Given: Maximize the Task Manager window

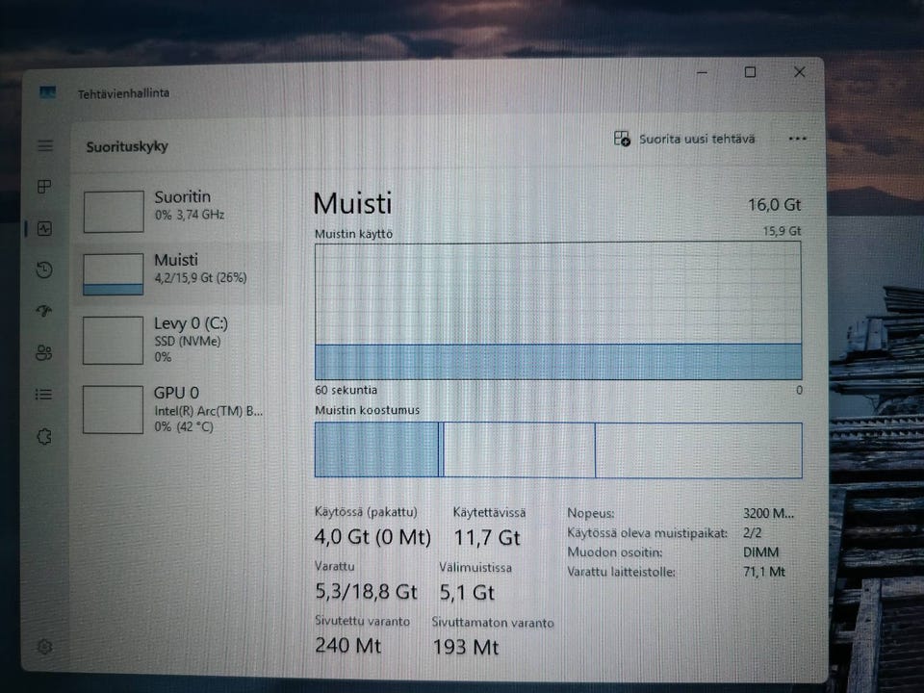Looking at the screenshot, I should [x=750, y=72].
